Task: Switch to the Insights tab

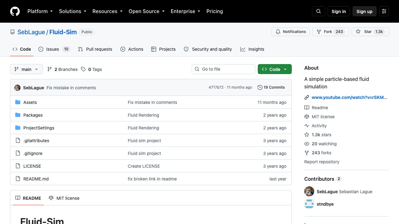Action: point(252,49)
